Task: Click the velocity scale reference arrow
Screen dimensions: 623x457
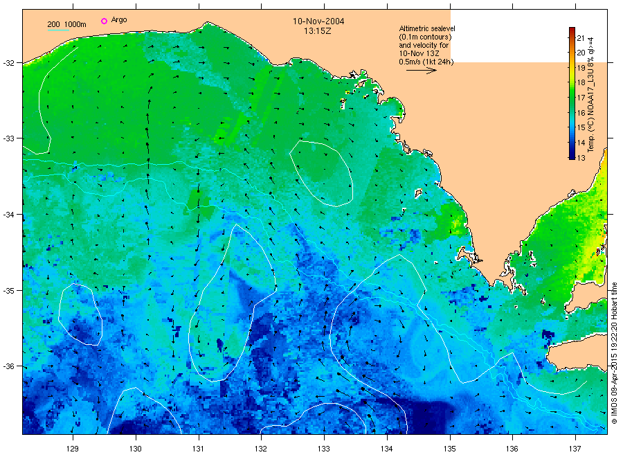Action: coord(422,71)
